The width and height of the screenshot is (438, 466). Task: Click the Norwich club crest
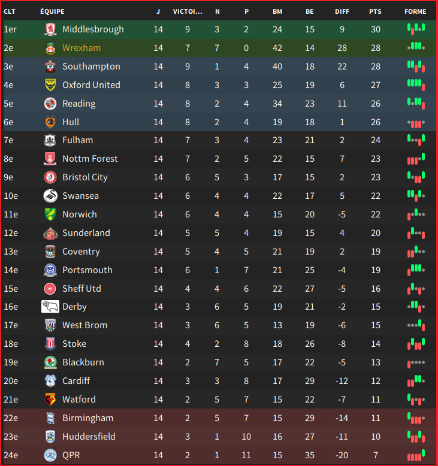coord(50,214)
